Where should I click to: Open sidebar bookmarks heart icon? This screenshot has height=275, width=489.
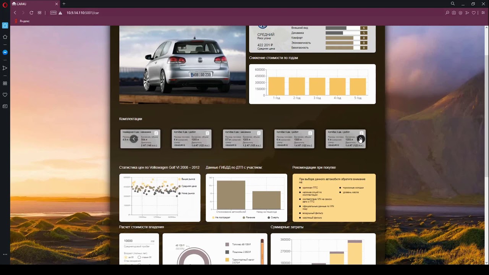coord(5,95)
